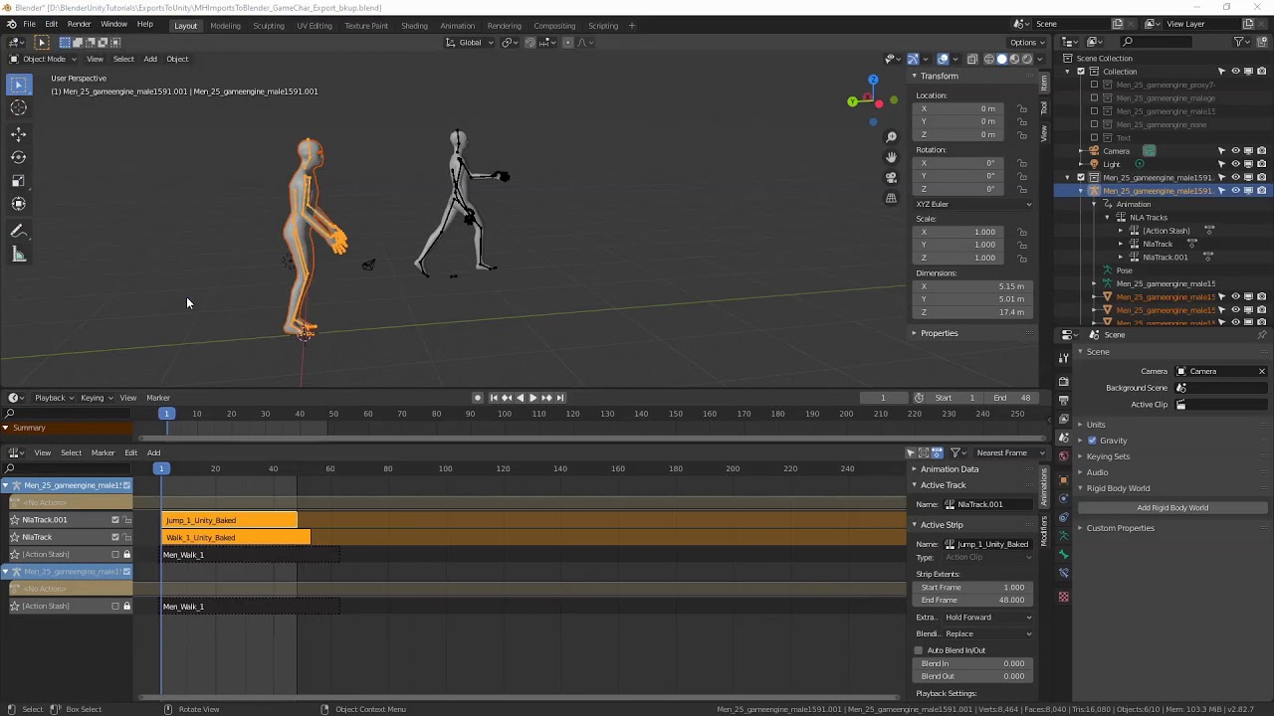Switch to solid viewport shading
1274x716 pixels.
pos(1001,59)
